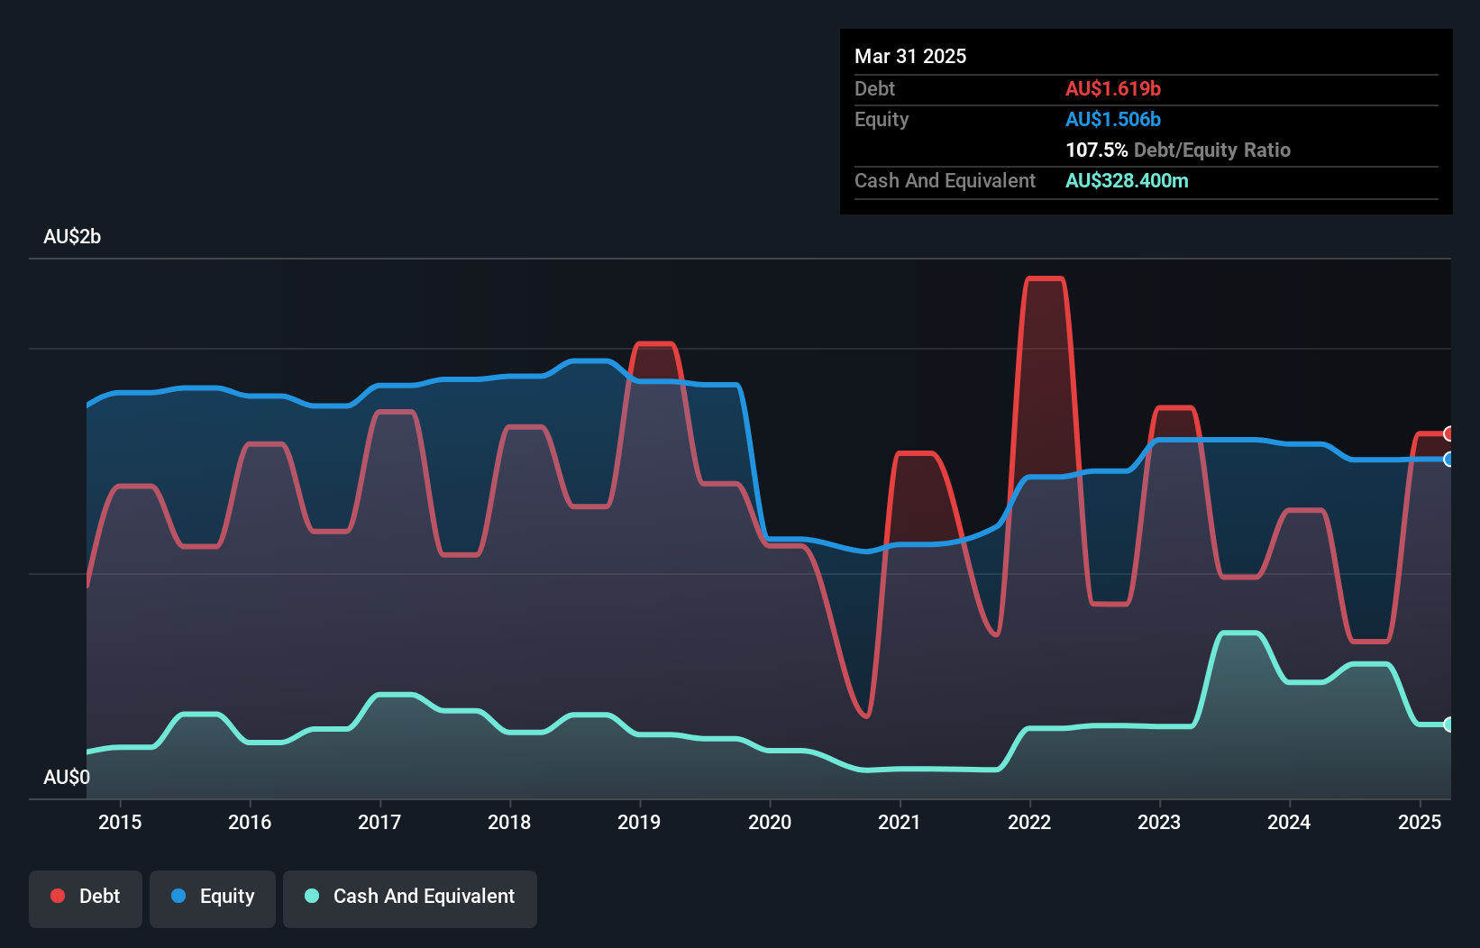Select the red Debt endpoint marker on chart
Screen dimensions: 1480x948
click(1448, 433)
